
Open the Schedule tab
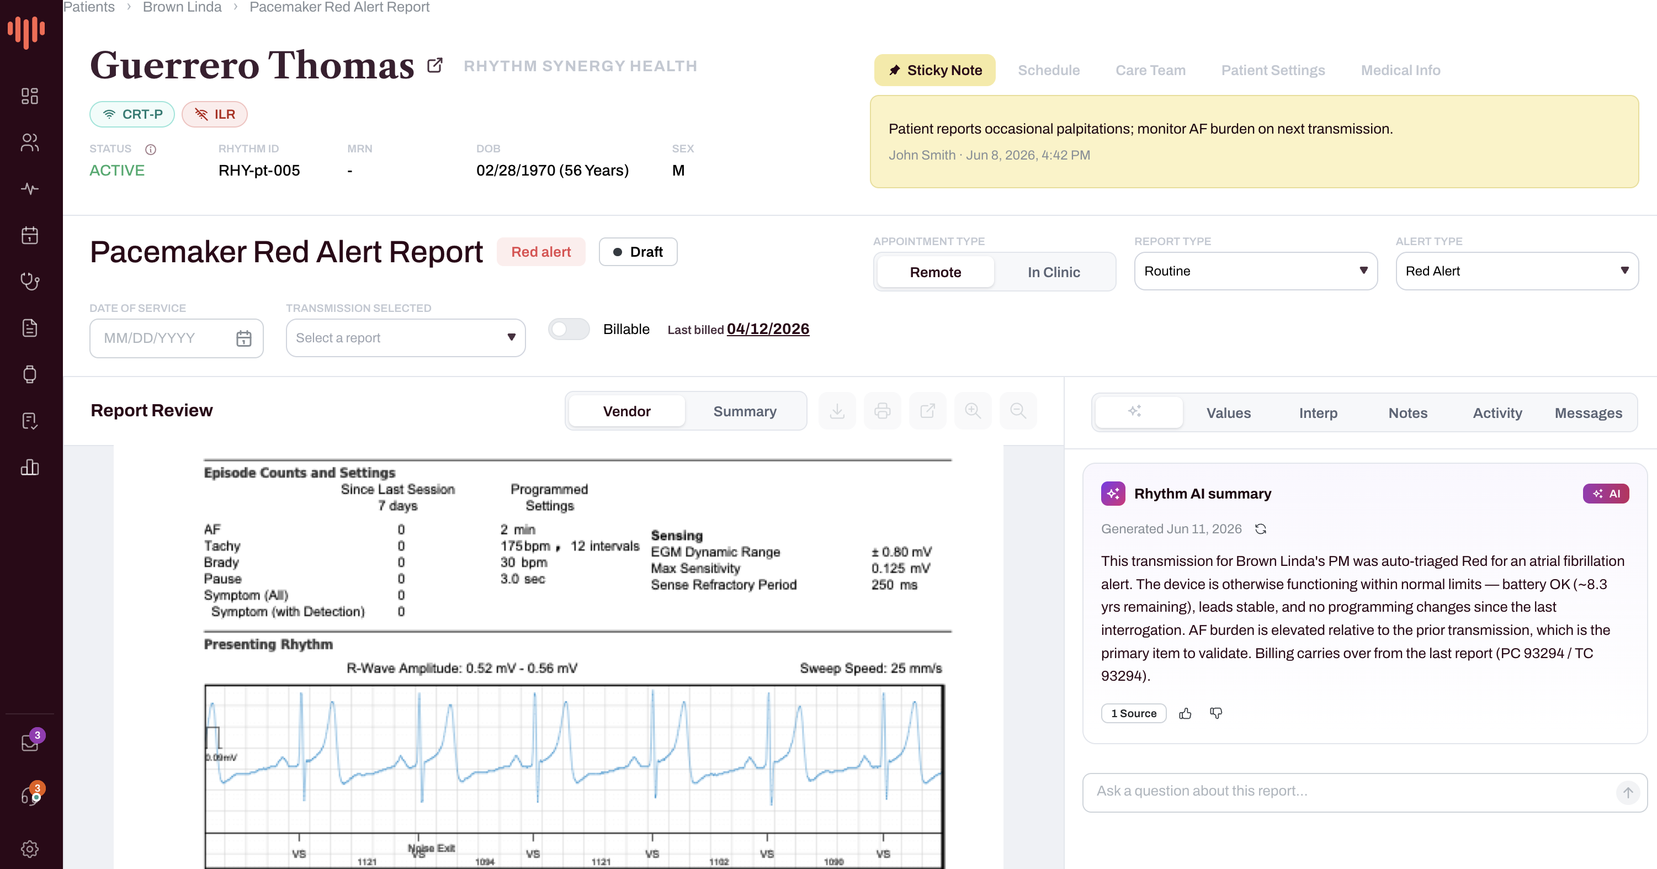[1049, 70]
